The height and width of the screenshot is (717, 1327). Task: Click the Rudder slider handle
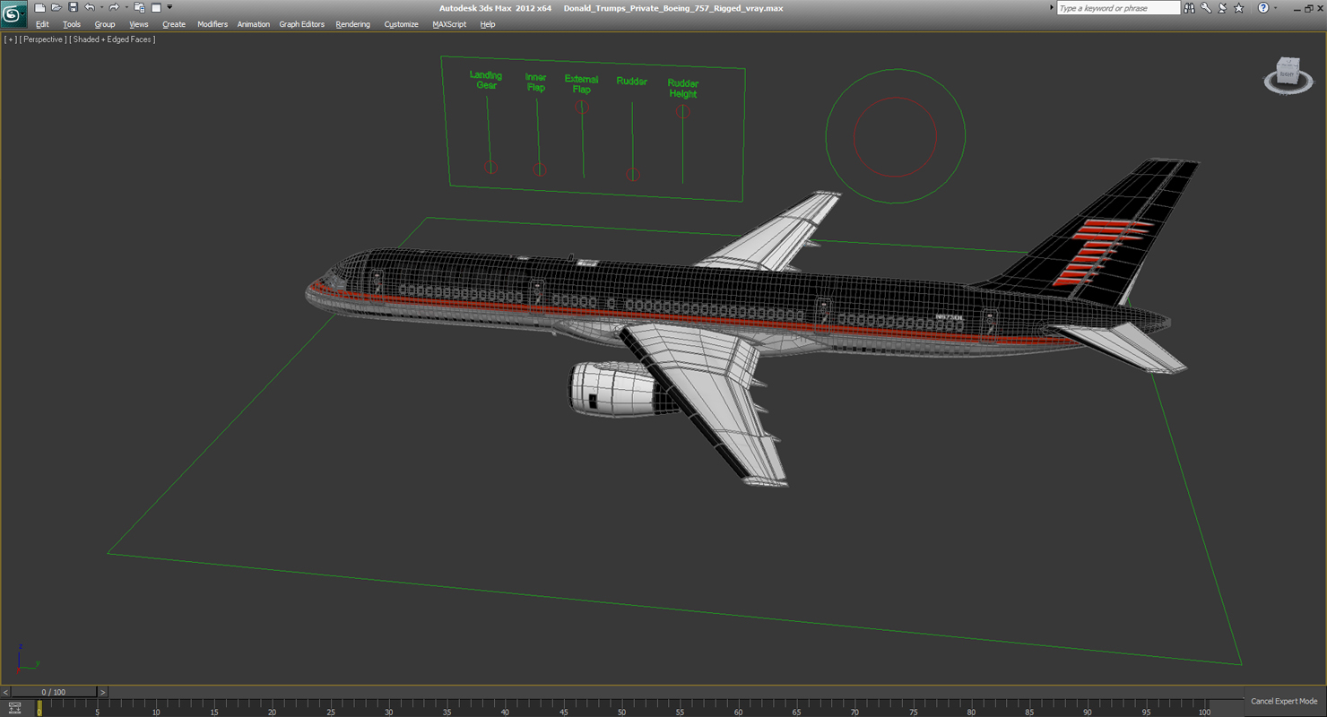[x=633, y=175]
